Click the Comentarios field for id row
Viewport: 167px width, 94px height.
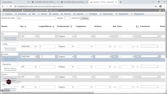[150, 36]
